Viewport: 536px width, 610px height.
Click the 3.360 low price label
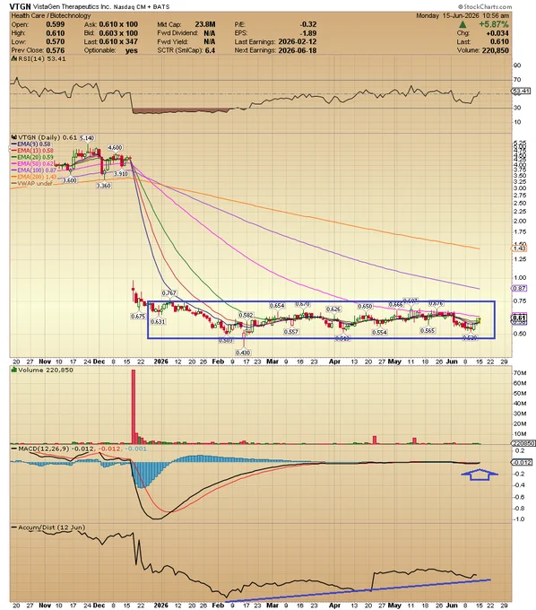point(104,186)
